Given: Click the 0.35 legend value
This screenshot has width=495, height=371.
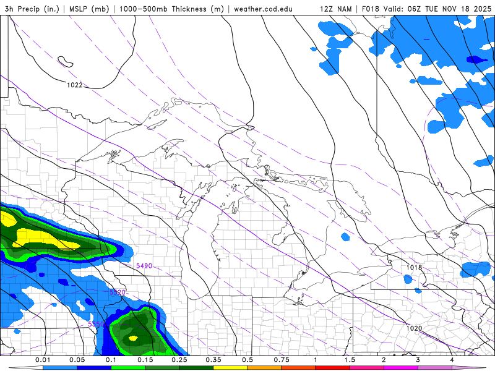Looking at the screenshot, I should pos(213,360).
